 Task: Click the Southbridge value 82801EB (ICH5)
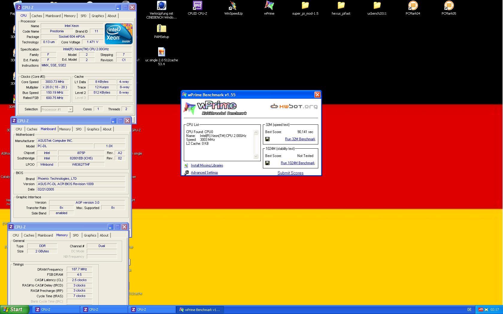point(81,158)
